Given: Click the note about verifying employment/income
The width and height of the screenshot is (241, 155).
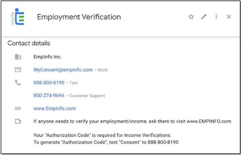Looking at the screenshot, I should 132,121.
